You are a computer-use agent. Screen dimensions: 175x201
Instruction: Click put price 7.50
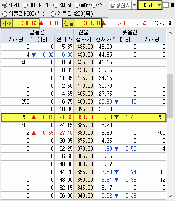coord(107,172)
